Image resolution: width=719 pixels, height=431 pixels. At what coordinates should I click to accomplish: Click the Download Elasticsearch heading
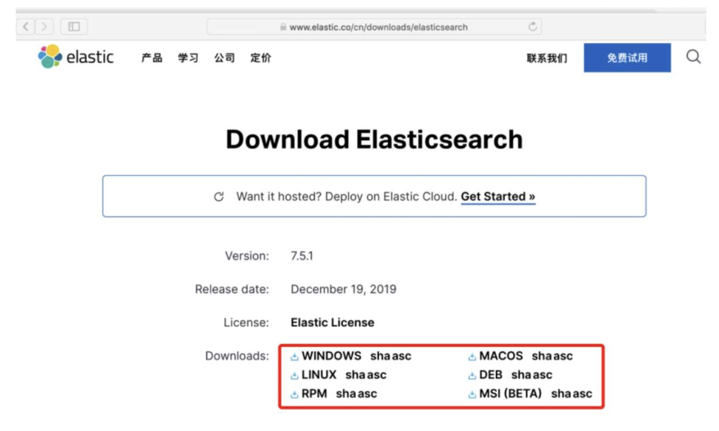pos(374,139)
